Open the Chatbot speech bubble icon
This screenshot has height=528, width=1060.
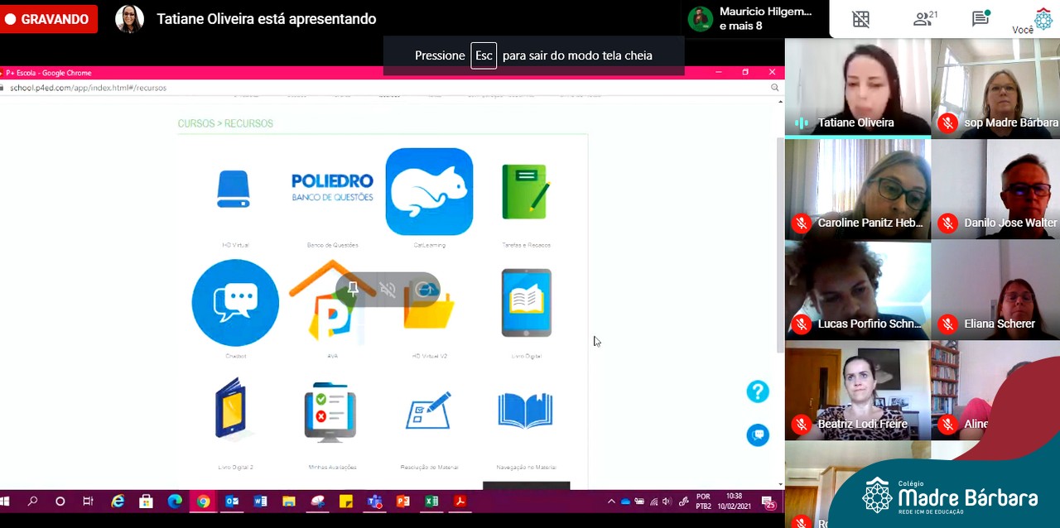click(x=235, y=303)
